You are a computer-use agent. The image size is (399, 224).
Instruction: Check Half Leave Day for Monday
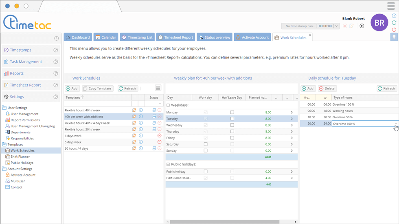232,112
